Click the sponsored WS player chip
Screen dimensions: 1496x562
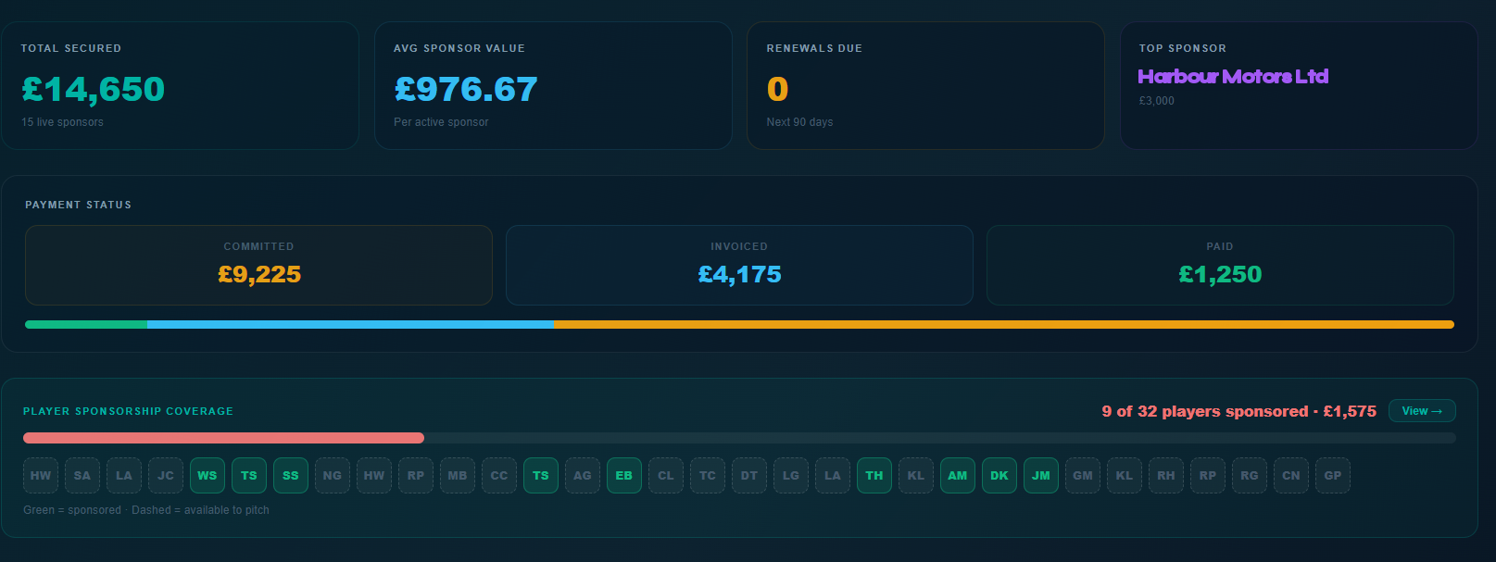tap(207, 476)
